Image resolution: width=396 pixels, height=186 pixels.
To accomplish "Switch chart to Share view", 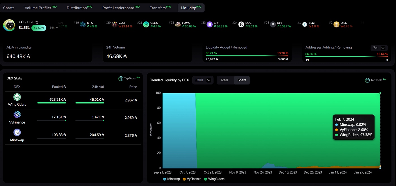I will [242, 80].
